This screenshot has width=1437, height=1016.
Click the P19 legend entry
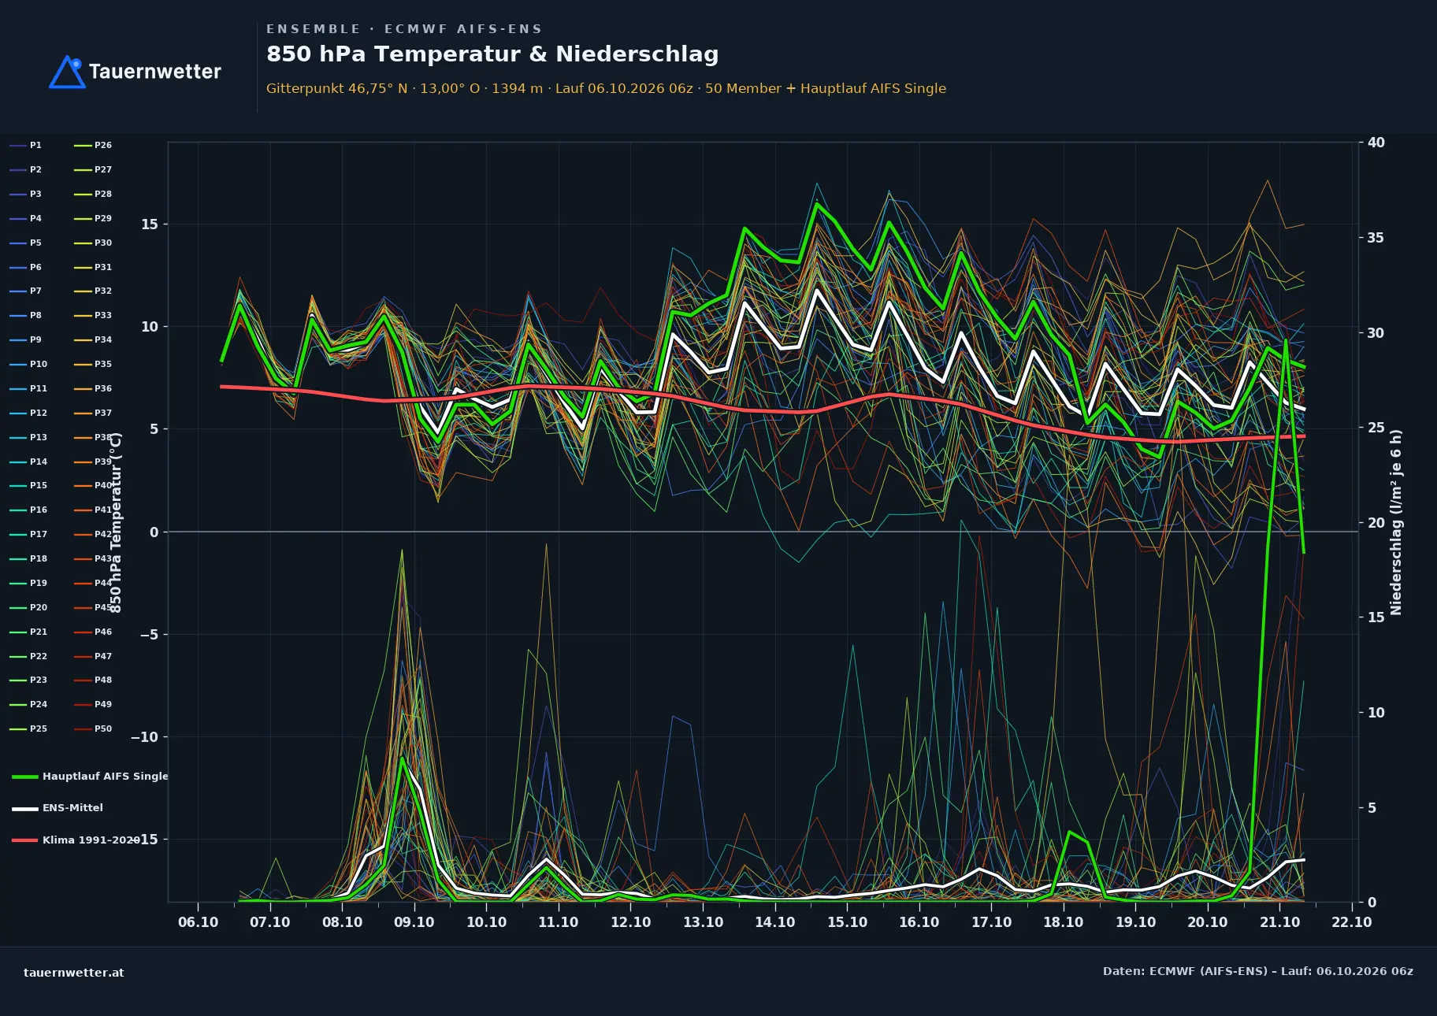coord(28,583)
